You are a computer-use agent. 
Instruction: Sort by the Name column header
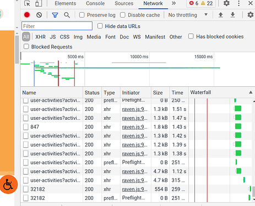pos(52,92)
